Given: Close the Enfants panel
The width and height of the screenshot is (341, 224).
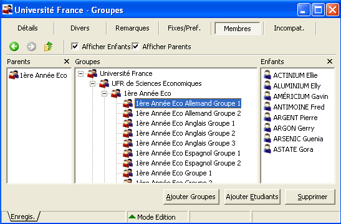Looking at the screenshot, I should pyautogui.click(x=330, y=62).
